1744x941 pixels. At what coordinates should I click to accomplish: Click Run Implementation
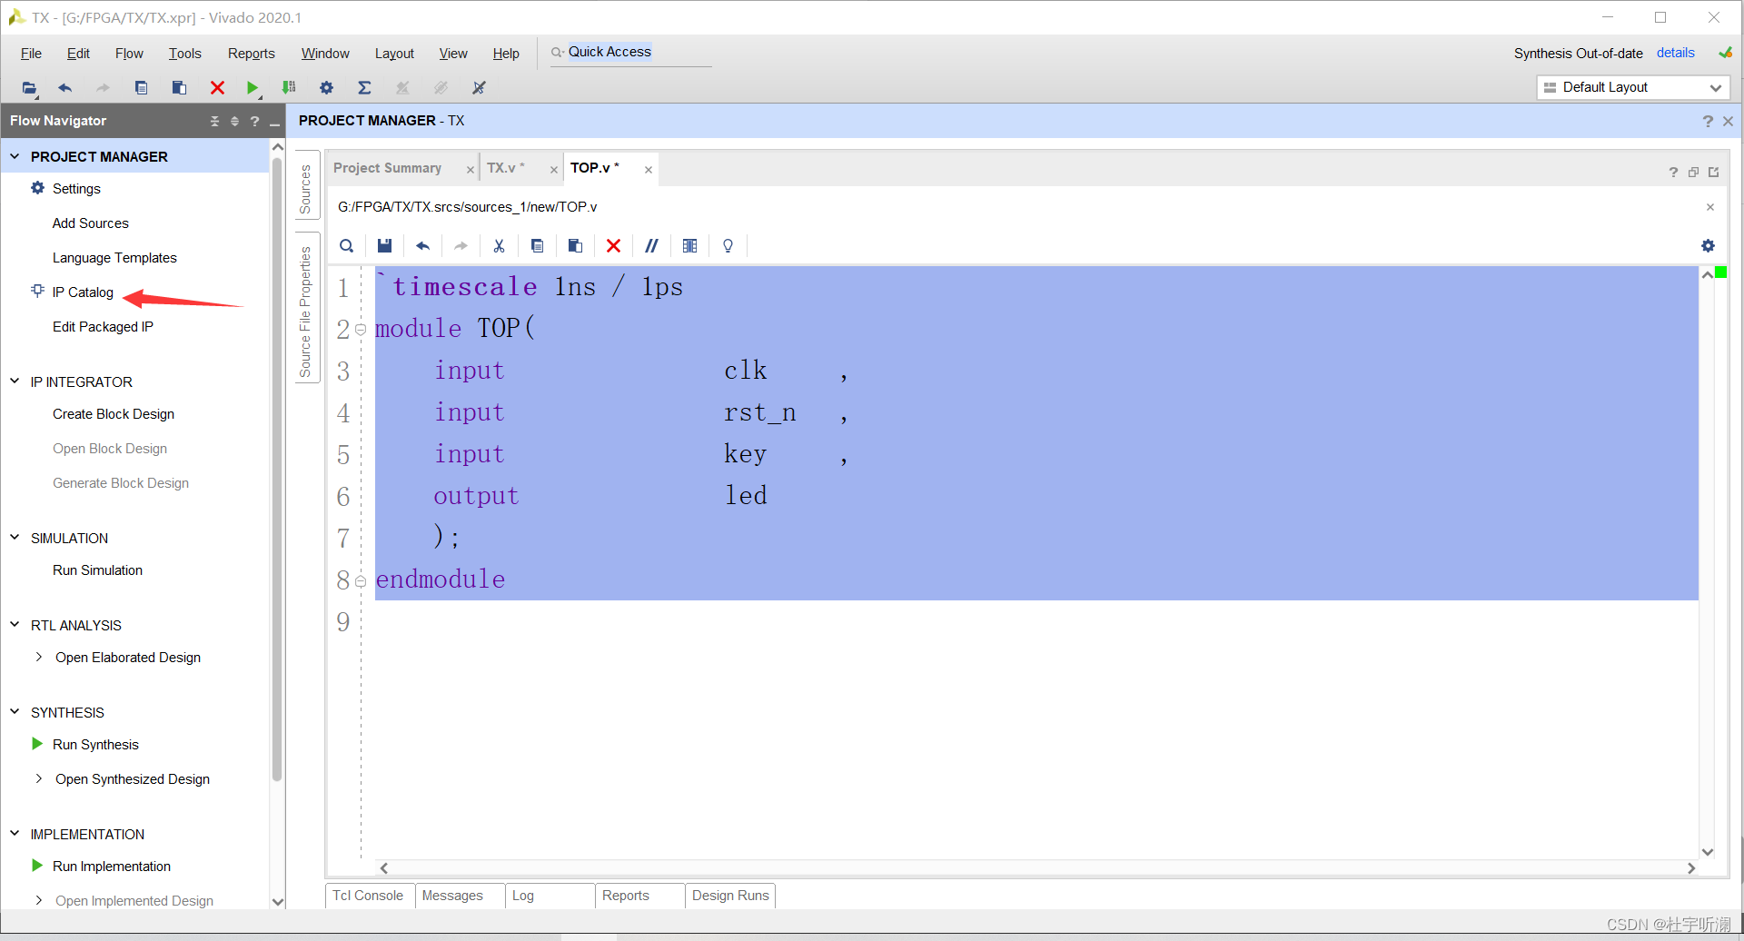pyautogui.click(x=112, y=867)
